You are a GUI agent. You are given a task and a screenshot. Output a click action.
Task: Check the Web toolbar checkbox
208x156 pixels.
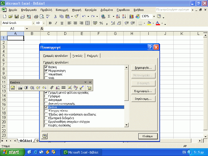[46, 78]
